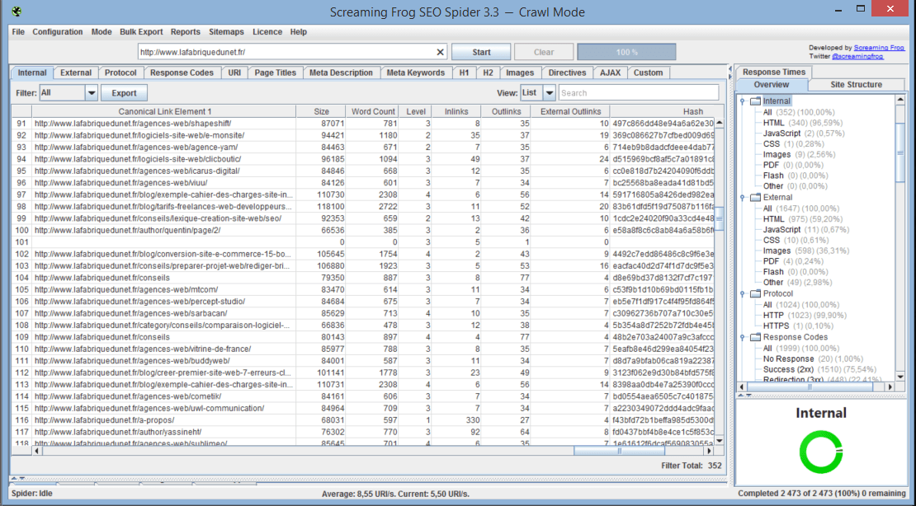Open the View dropdown showing List

550,93
